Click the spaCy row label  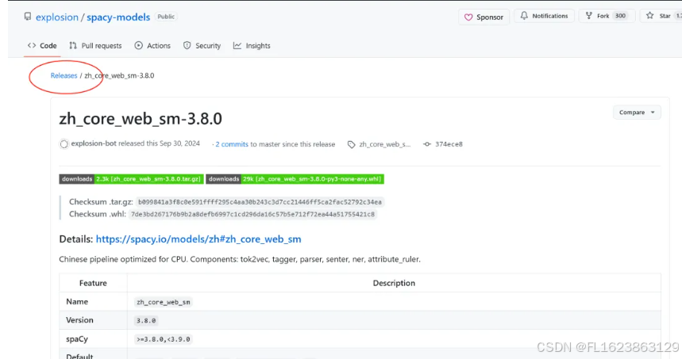tap(77, 339)
